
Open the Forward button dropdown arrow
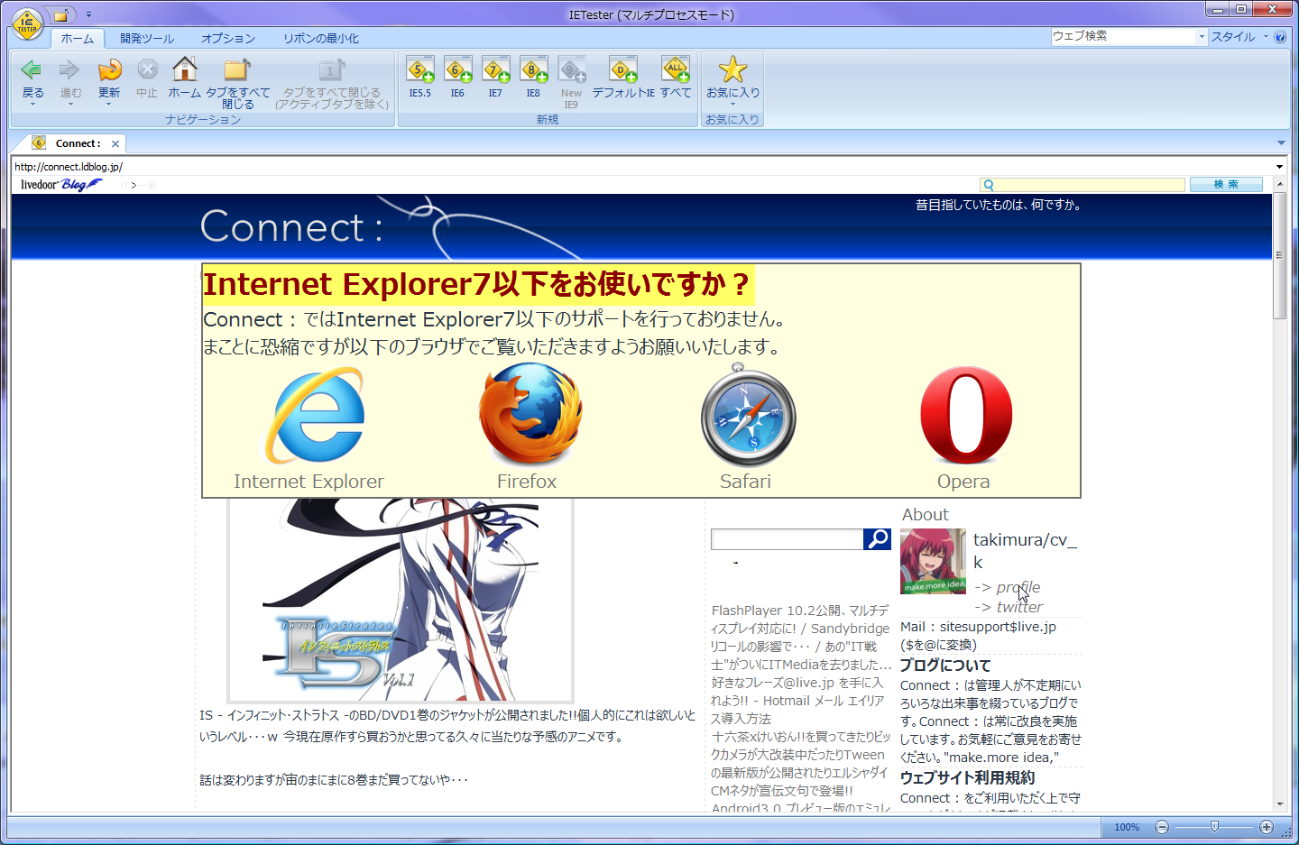click(69, 105)
